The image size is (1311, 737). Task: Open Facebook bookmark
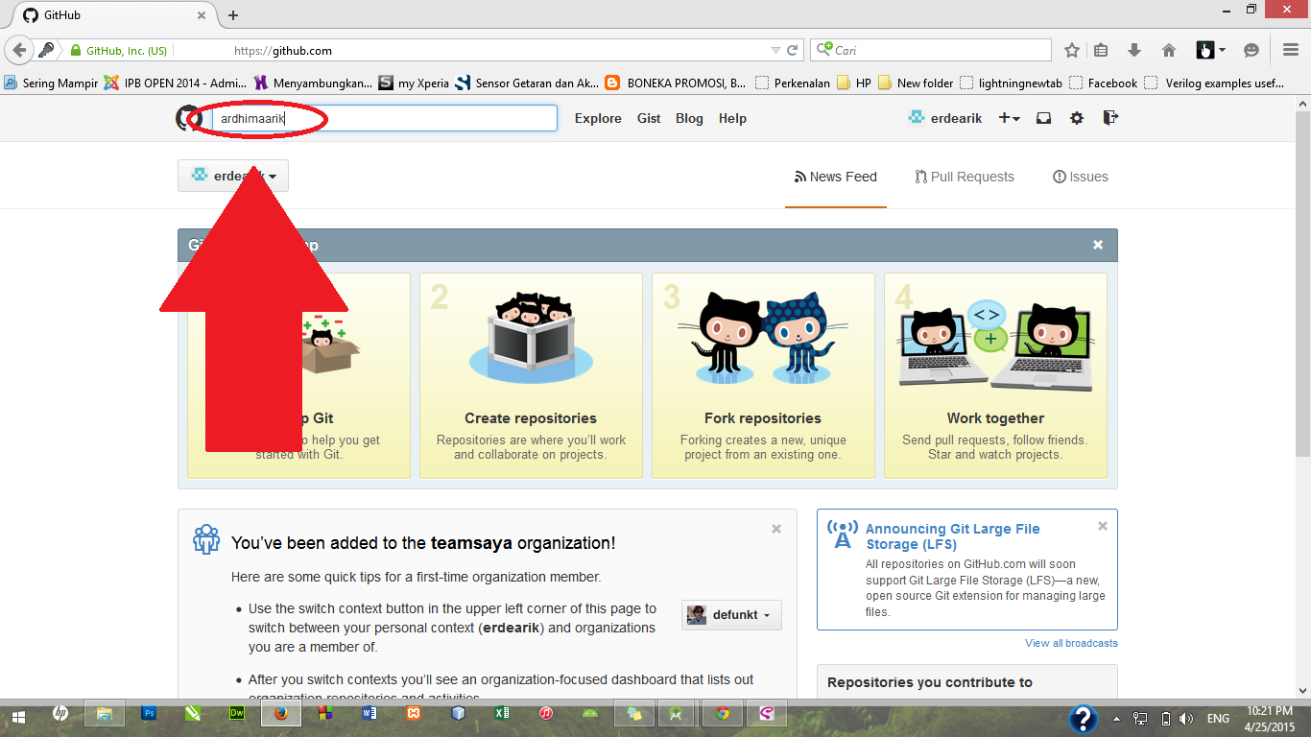pos(1104,83)
